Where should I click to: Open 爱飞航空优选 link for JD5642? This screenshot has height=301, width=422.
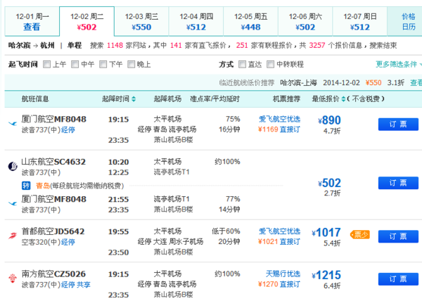click(x=280, y=231)
